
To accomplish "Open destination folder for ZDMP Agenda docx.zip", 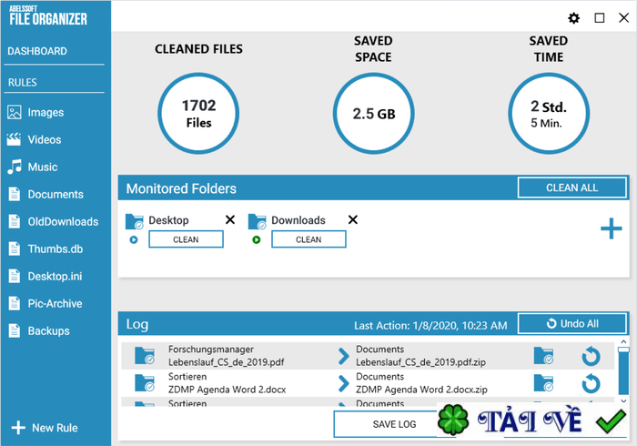I will coord(543,383).
